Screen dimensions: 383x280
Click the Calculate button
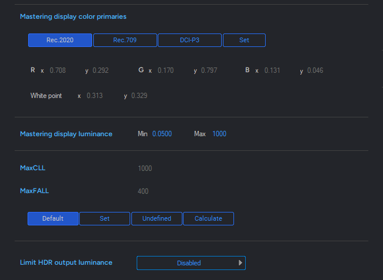(208, 218)
